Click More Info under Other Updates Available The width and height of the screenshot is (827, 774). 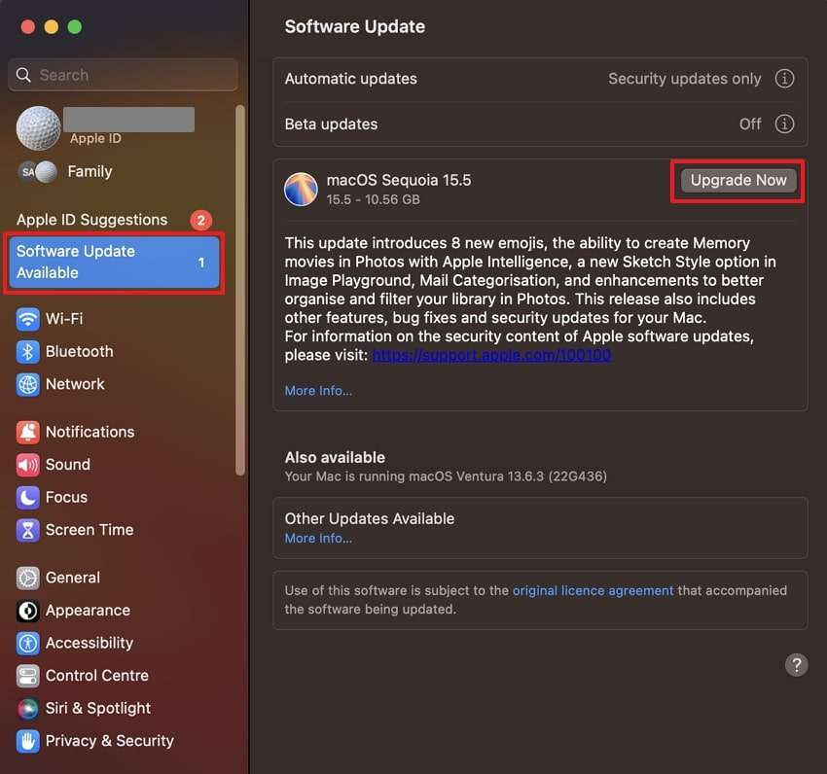(318, 539)
